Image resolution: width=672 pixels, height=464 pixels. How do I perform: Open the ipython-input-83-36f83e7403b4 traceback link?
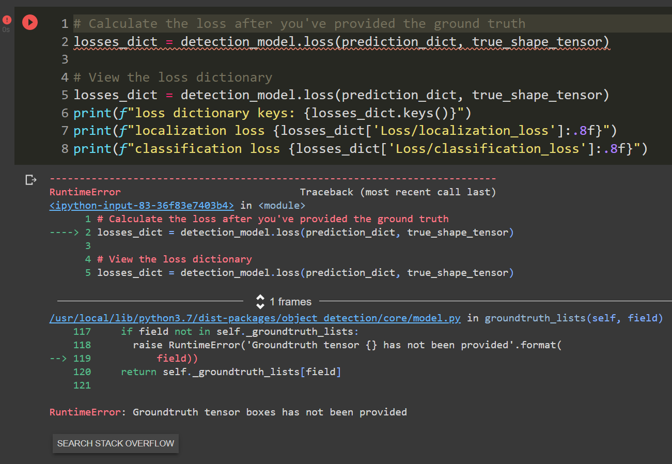(x=139, y=205)
